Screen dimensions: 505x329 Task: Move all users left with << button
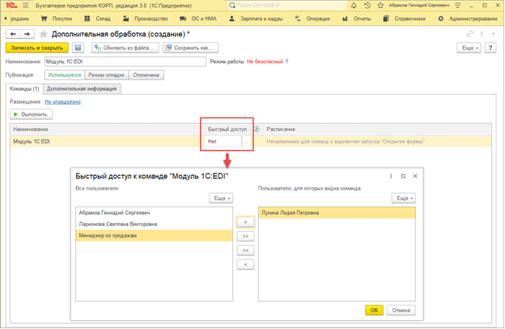pyautogui.click(x=245, y=250)
